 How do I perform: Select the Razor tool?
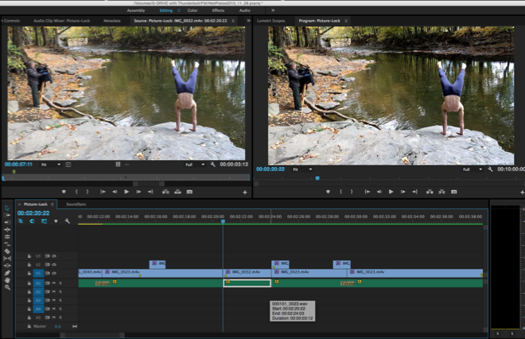point(7,251)
